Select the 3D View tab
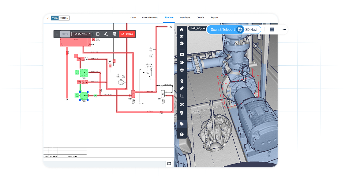The height and width of the screenshot is (181, 345). click(169, 18)
